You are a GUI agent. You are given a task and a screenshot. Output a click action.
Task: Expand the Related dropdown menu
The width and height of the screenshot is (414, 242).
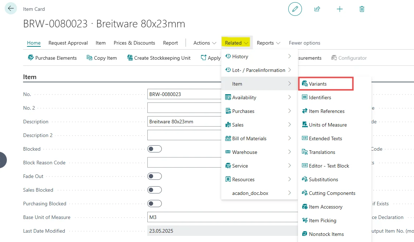236,43
